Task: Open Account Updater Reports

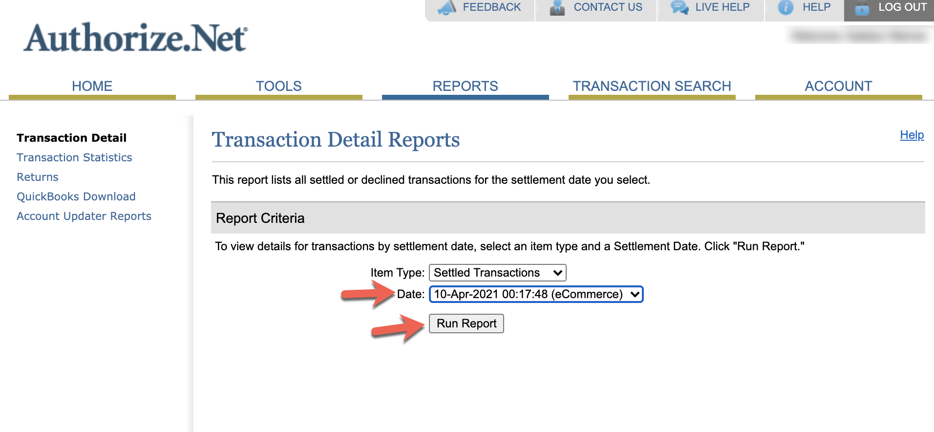Action: [x=84, y=216]
